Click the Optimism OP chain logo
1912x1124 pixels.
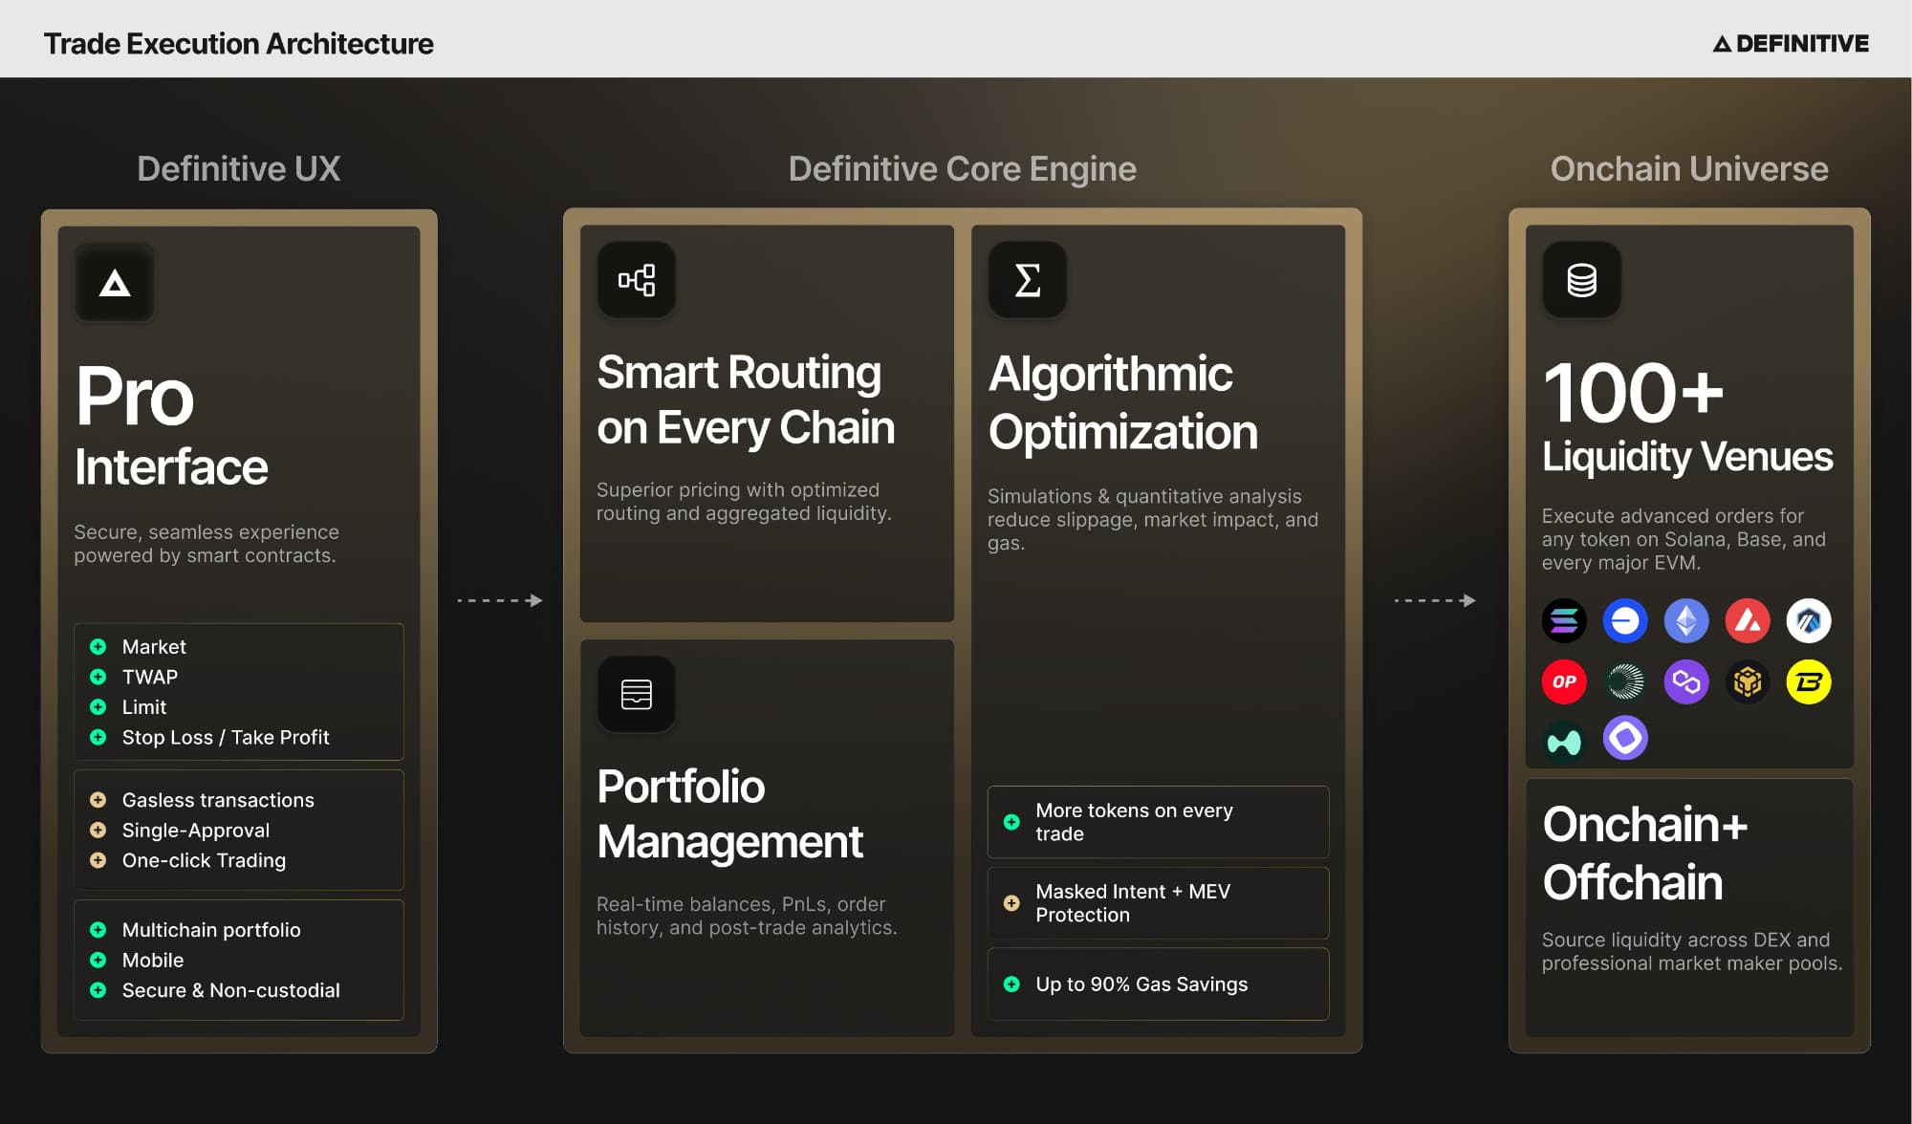click(1564, 682)
